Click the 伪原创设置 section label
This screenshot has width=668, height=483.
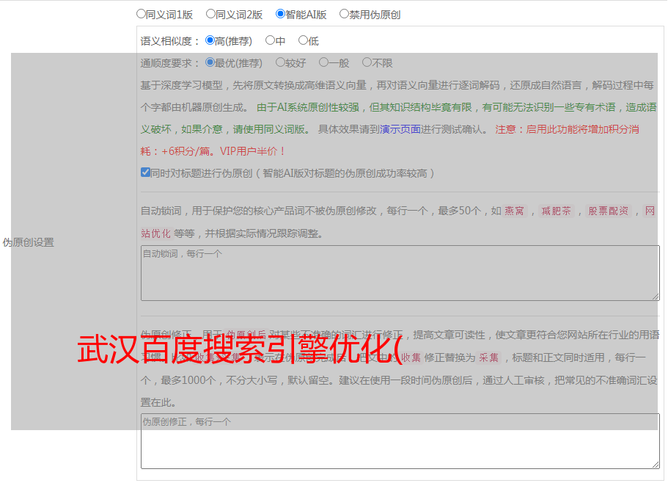click(29, 242)
